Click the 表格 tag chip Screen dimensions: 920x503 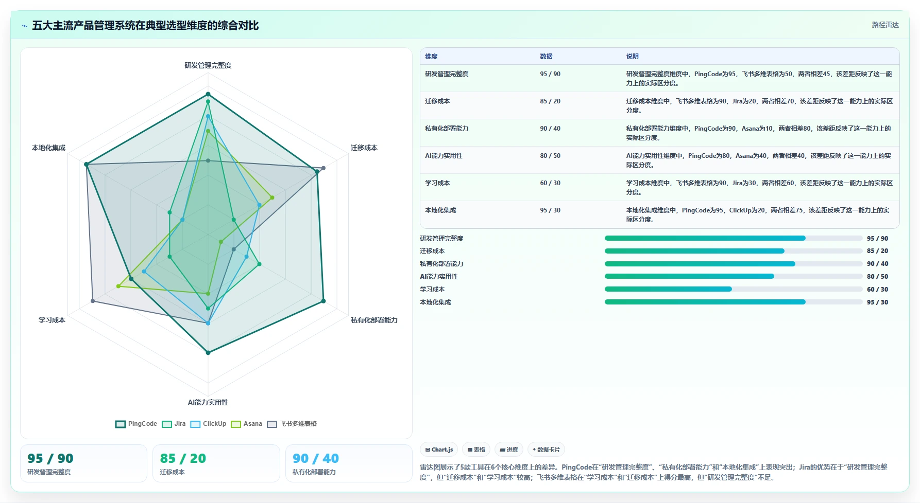(x=476, y=450)
